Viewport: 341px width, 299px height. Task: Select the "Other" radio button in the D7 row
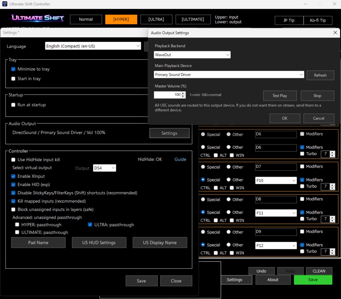229,167
